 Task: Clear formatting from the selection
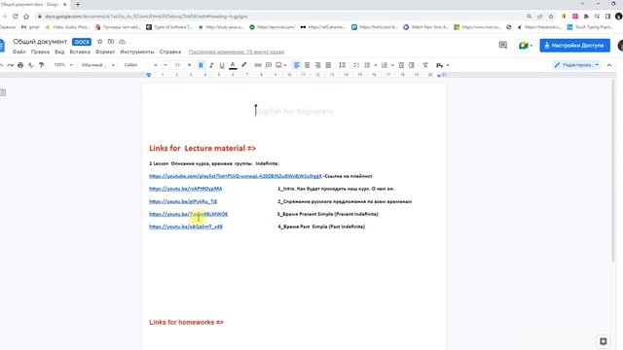click(x=425, y=65)
